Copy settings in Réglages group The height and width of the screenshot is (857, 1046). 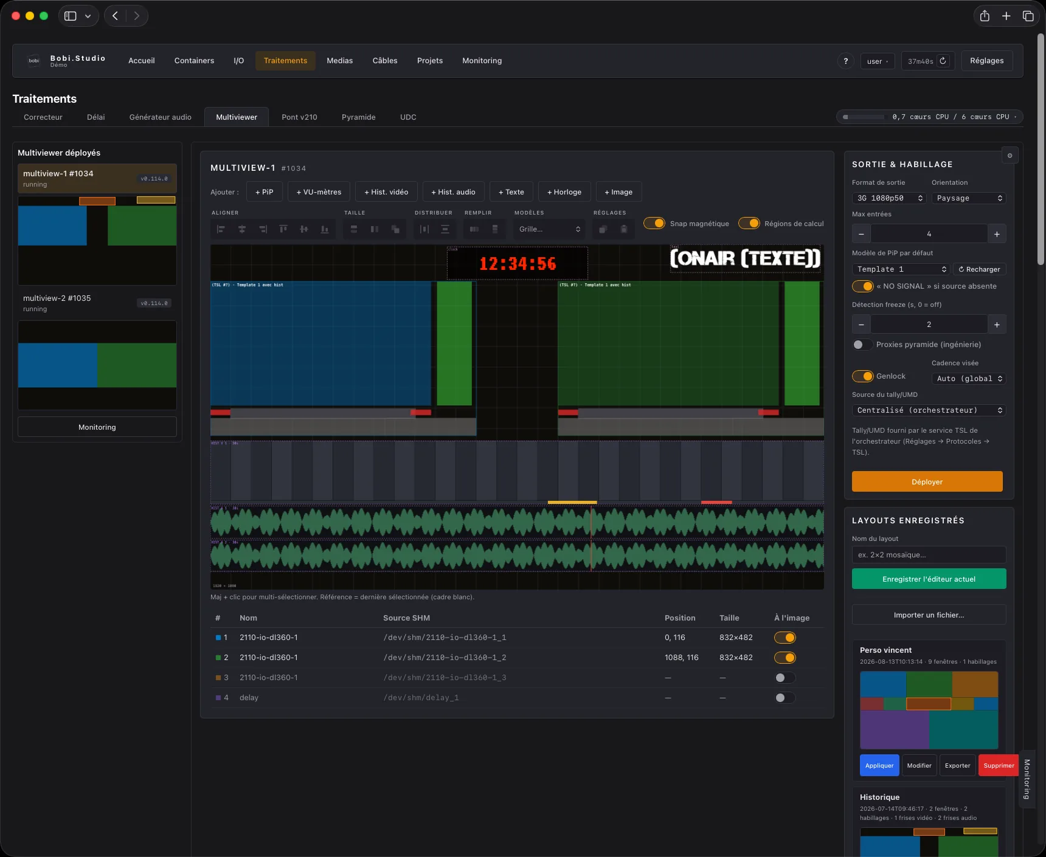(x=603, y=229)
